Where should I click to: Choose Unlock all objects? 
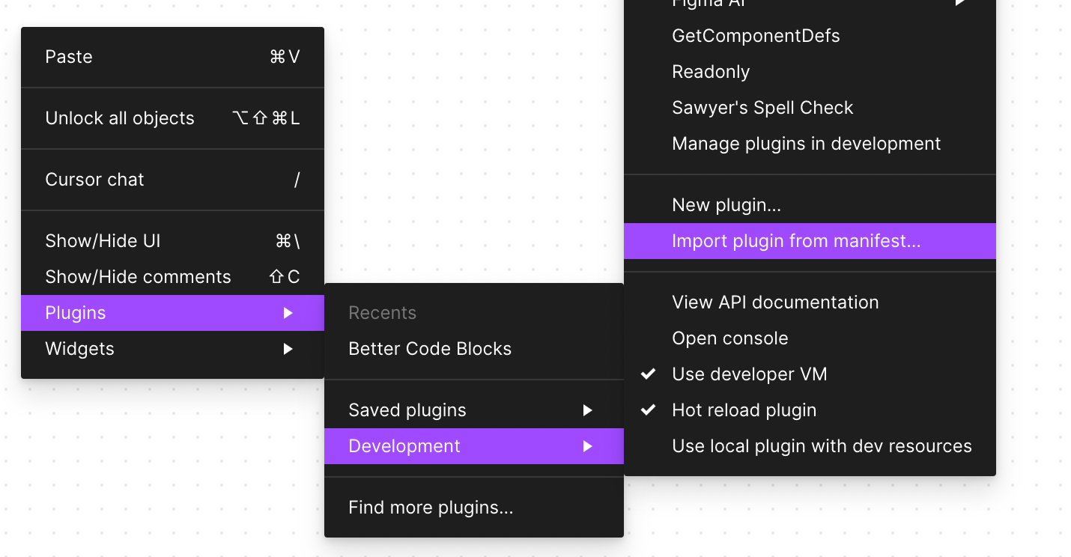[120, 118]
